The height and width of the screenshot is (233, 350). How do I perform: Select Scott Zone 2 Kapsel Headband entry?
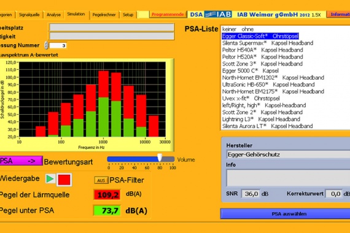[286, 112]
